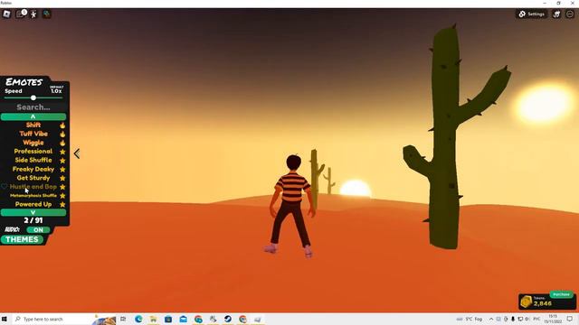This screenshot has height=325, width=579.
Task: Click the flame icon next to Tuff Vibe
Action: point(62,135)
